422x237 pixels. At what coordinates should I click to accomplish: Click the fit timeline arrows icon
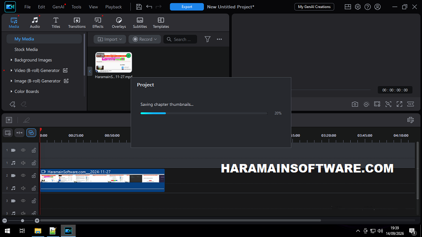click(x=19, y=133)
